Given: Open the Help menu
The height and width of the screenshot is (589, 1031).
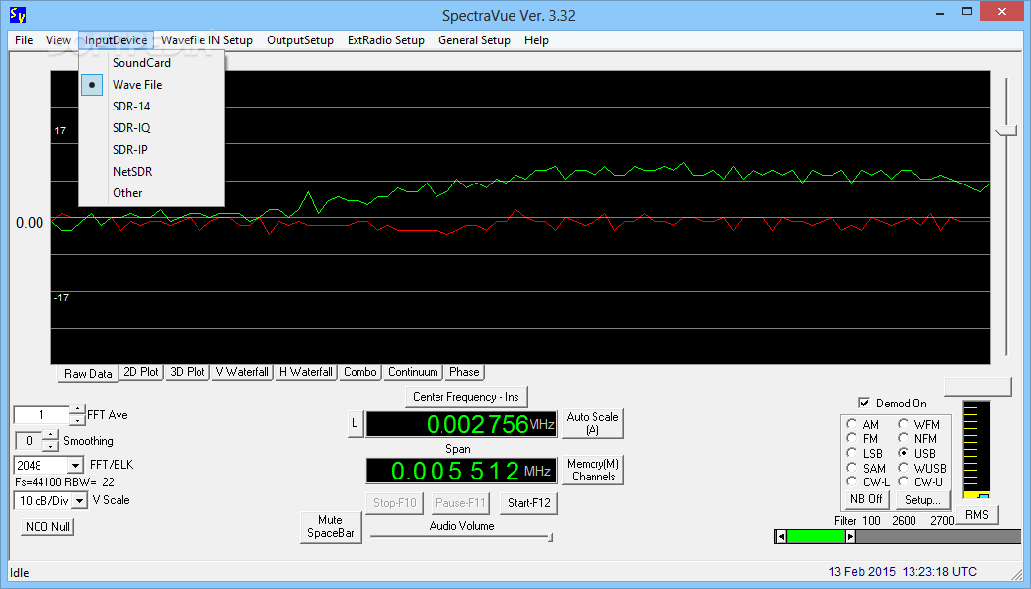Looking at the screenshot, I should pos(536,40).
